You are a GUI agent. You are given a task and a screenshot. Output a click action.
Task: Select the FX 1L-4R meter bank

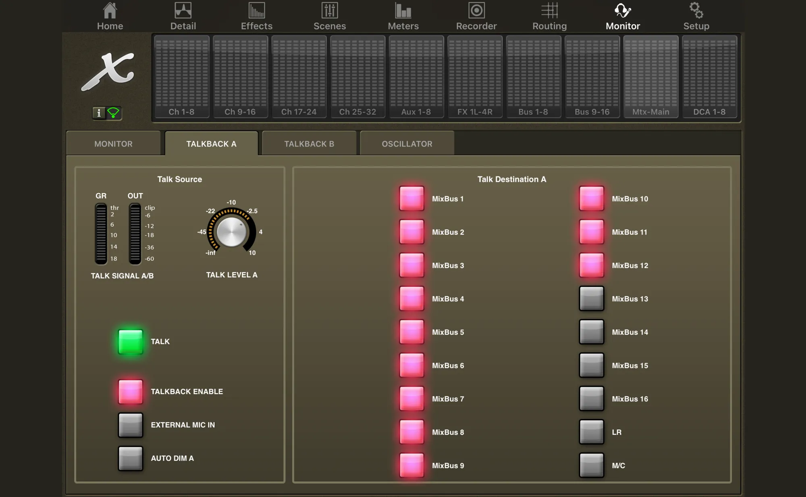(x=475, y=77)
